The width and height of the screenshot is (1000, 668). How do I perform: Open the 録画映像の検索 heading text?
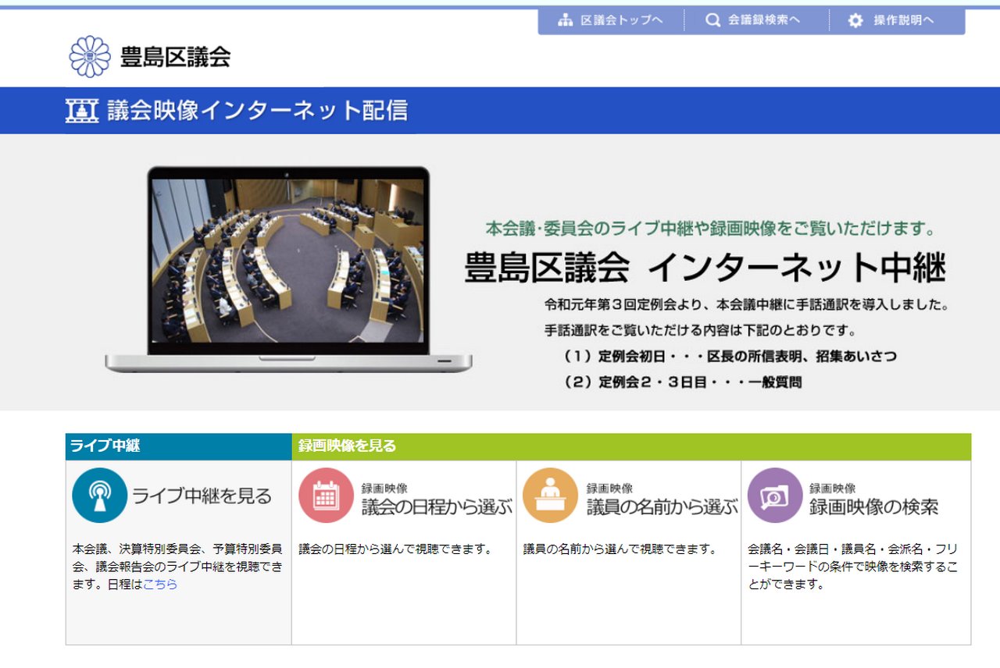coord(873,507)
